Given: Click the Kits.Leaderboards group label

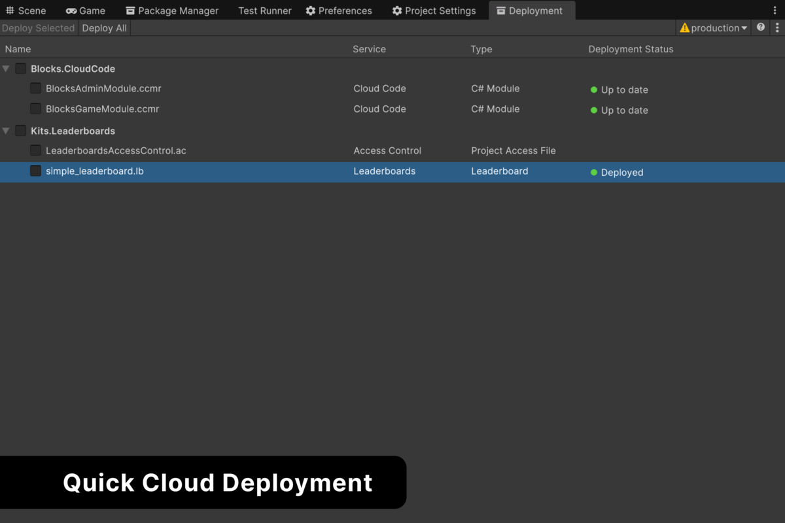Looking at the screenshot, I should tap(73, 131).
